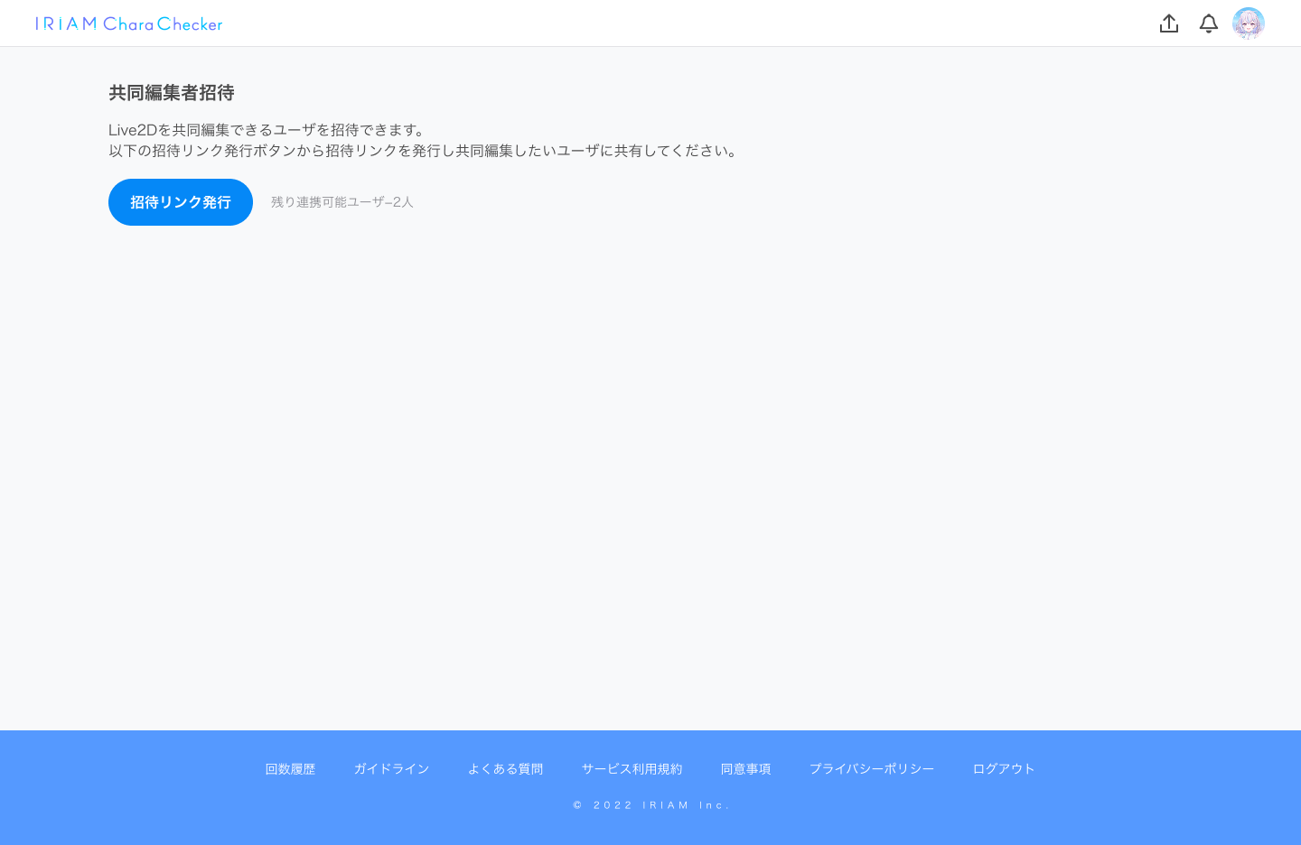Issue an invite link with the blue button
This screenshot has width=1301, height=845.
(x=180, y=201)
